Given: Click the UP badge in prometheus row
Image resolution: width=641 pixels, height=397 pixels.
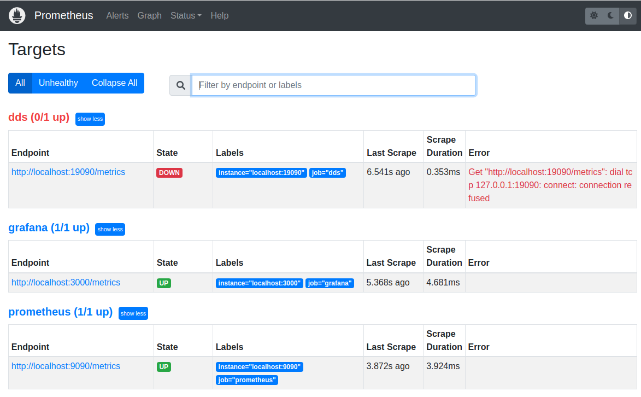Looking at the screenshot, I should coord(164,367).
